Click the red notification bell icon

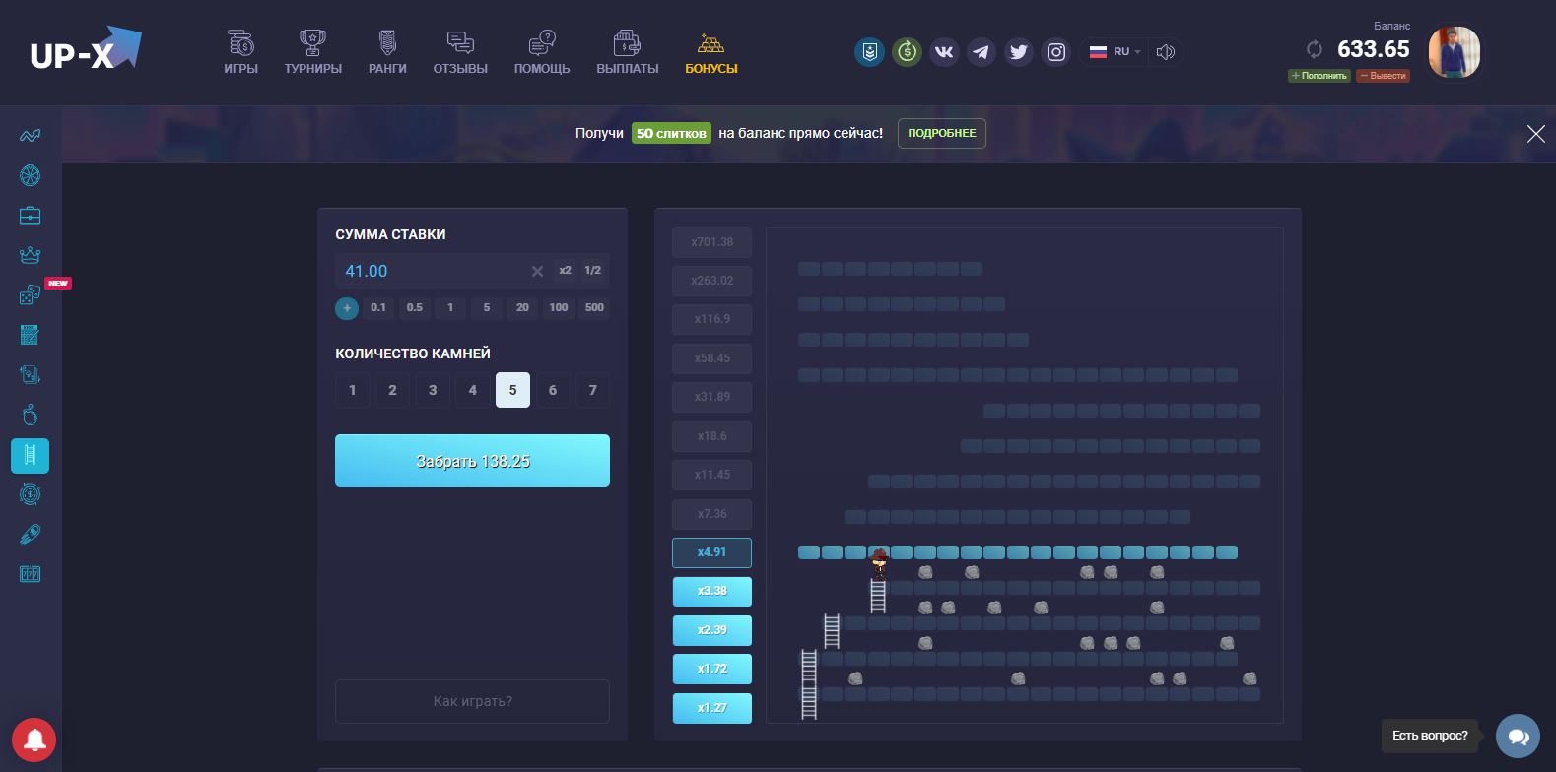click(x=34, y=740)
